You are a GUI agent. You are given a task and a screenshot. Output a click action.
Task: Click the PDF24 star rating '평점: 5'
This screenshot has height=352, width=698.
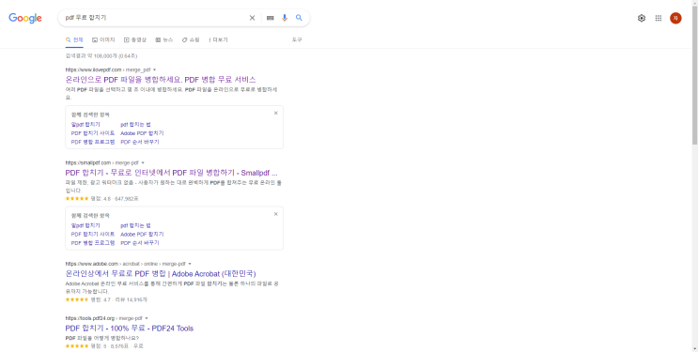point(104,345)
